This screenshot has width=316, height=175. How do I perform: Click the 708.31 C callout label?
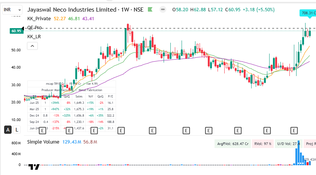click(x=307, y=13)
